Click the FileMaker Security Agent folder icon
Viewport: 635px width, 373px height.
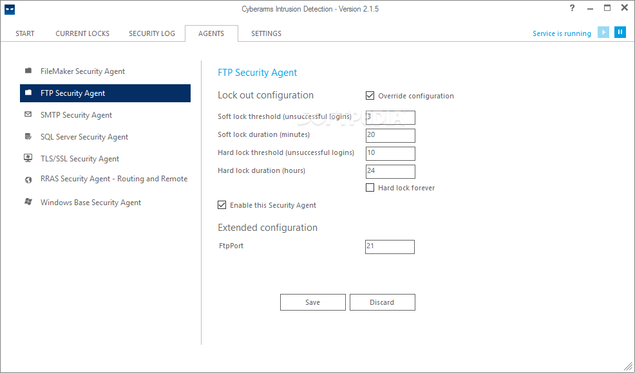click(x=28, y=71)
